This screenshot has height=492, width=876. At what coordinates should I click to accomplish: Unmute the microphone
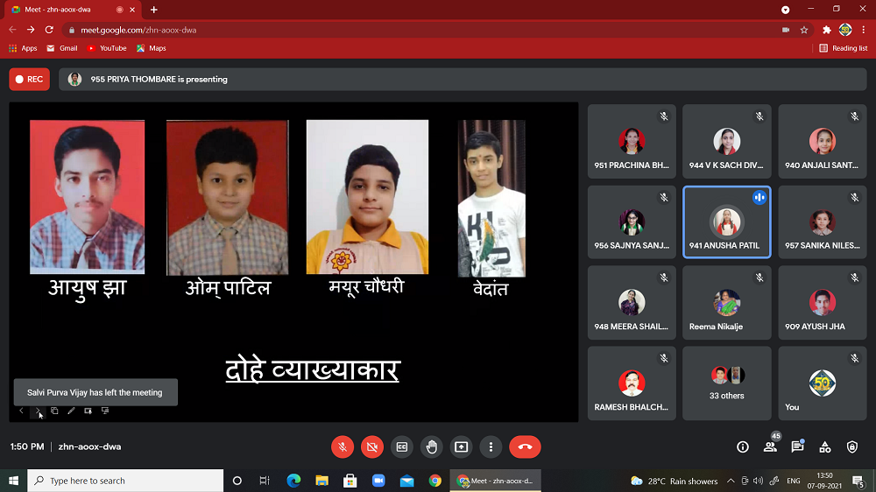343,446
